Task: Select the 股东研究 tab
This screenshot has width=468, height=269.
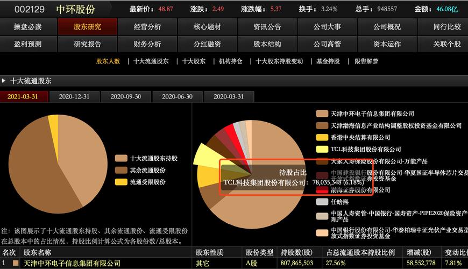Action: point(88,27)
